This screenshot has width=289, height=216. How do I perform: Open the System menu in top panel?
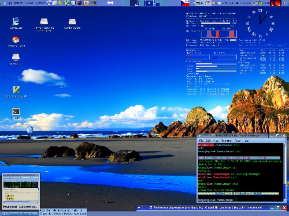[40, 3]
